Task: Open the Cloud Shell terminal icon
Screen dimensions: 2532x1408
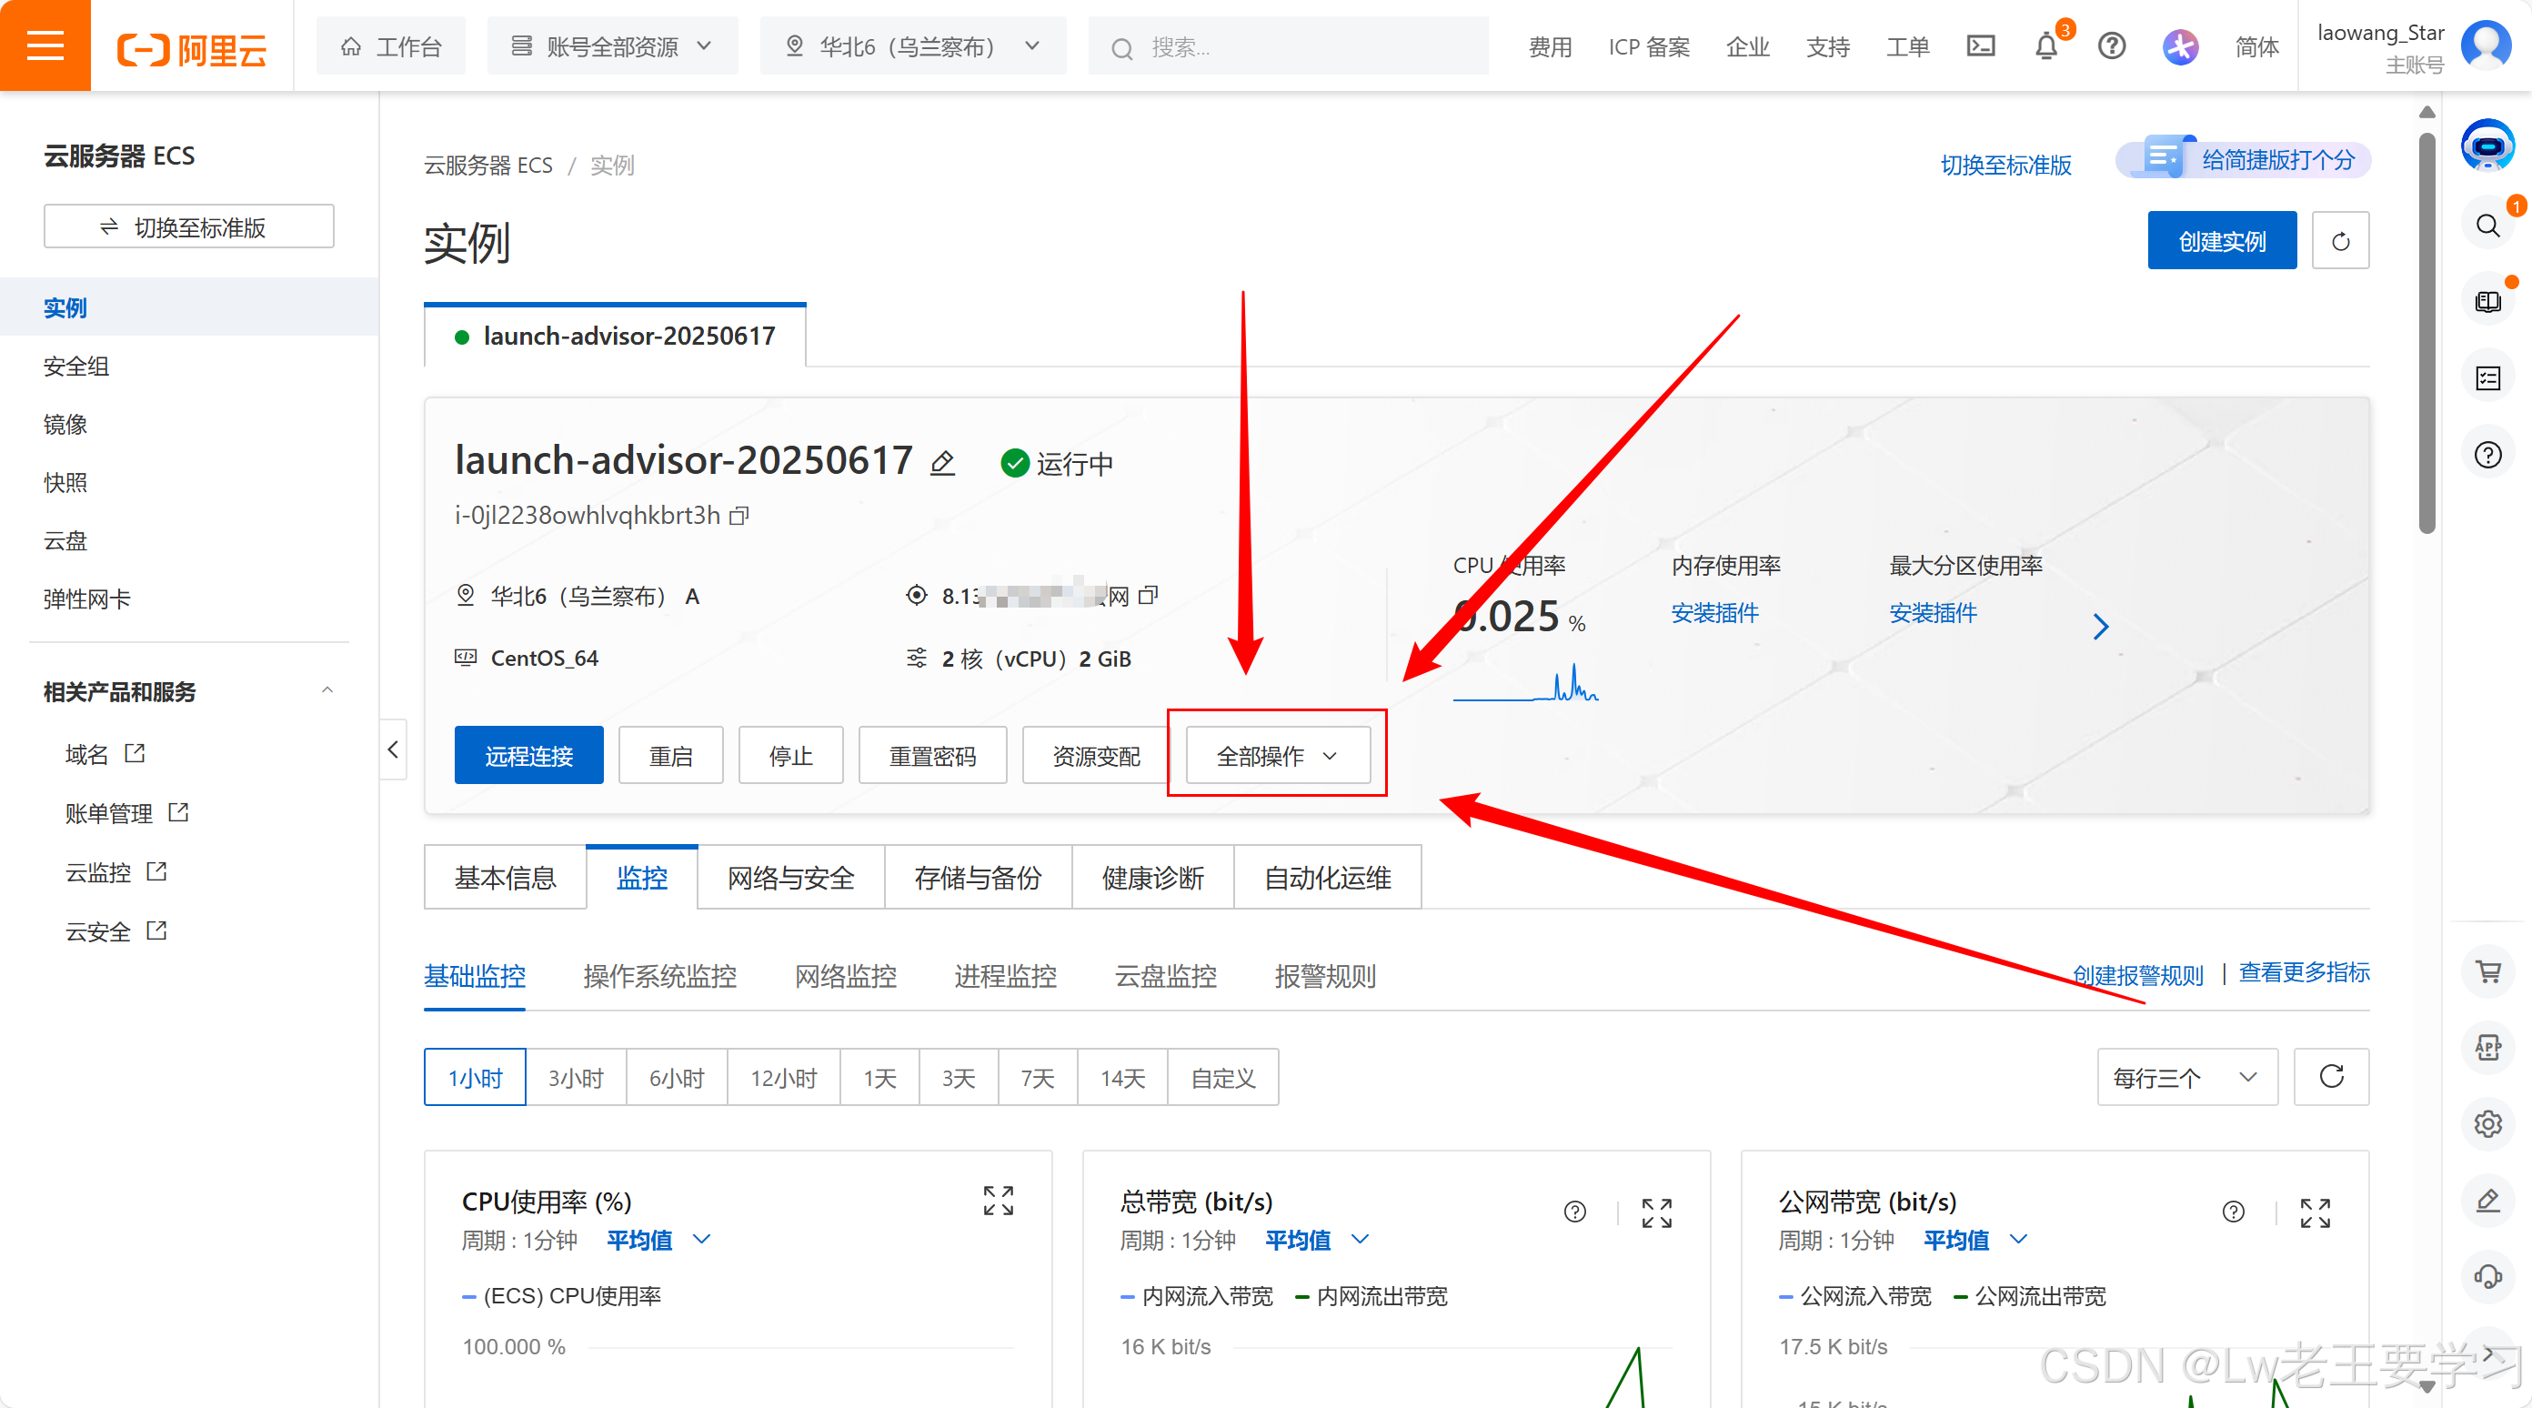Action: (1980, 46)
